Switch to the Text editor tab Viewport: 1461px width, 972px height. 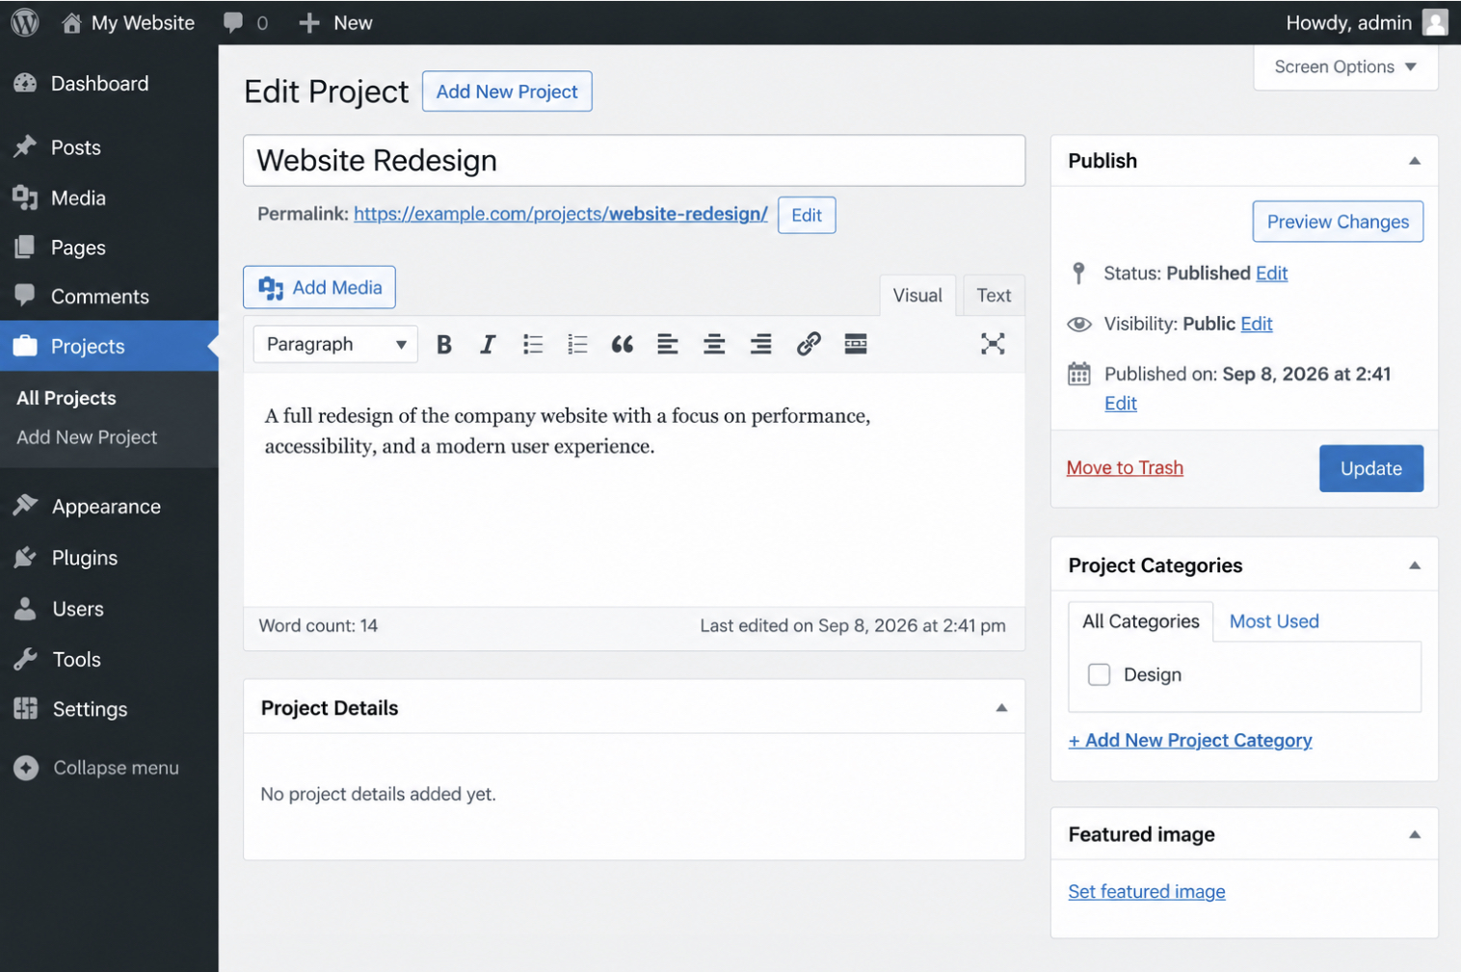pos(994,295)
